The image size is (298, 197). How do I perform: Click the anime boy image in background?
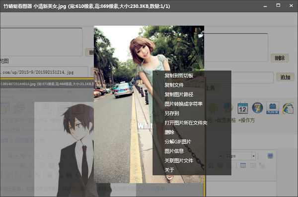coord(64,149)
